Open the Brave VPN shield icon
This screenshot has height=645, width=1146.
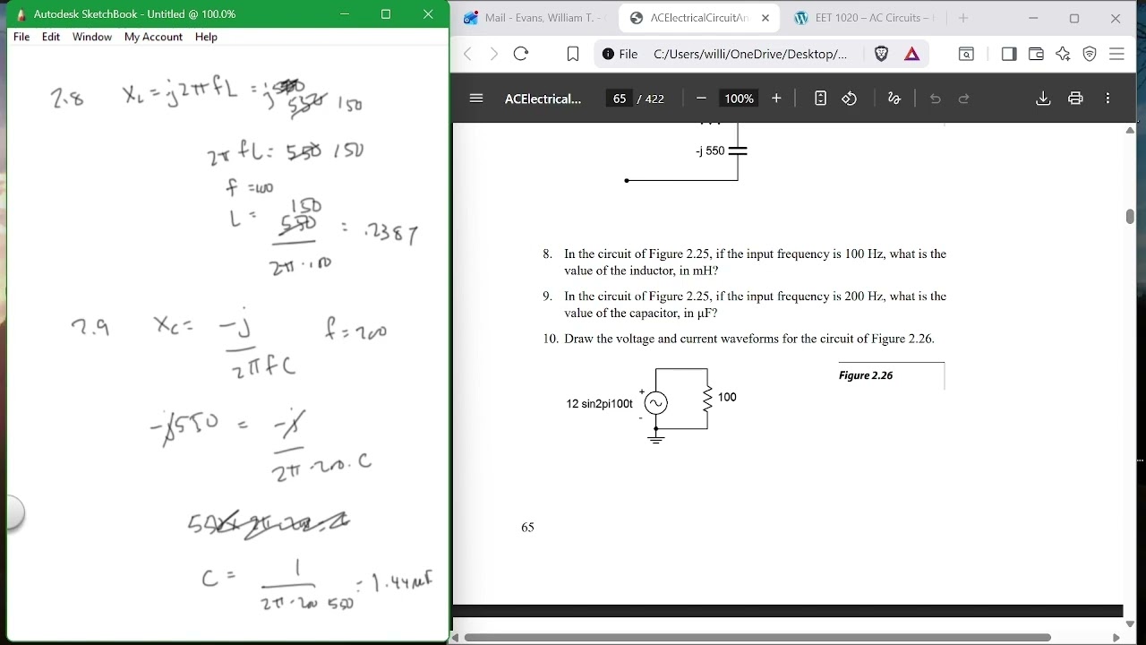1090,54
